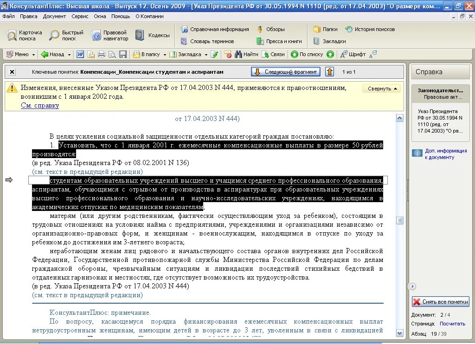Click Доп. информация blue info icon
The height and width of the screenshot is (344, 475).
pos(417,153)
